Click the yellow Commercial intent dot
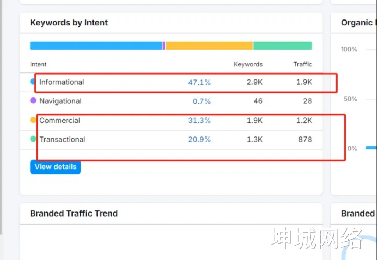Image resolution: width=377 pixels, height=260 pixels. tap(33, 120)
